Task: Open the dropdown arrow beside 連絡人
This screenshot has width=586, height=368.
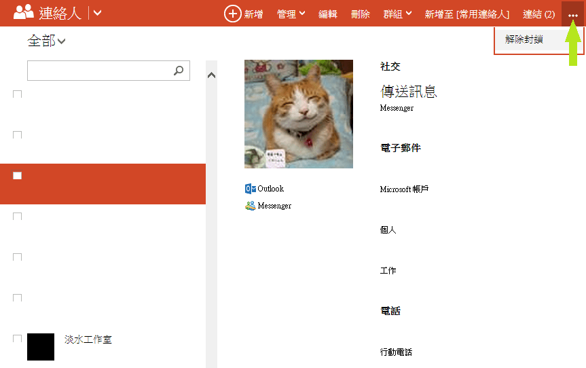Action: [97, 13]
